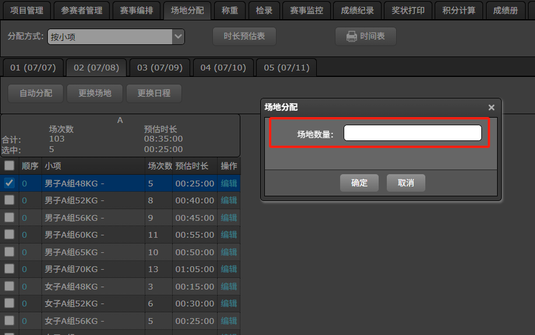Click 编辑 link for 男子A组60KG
This screenshot has height=335, width=535.
click(229, 235)
